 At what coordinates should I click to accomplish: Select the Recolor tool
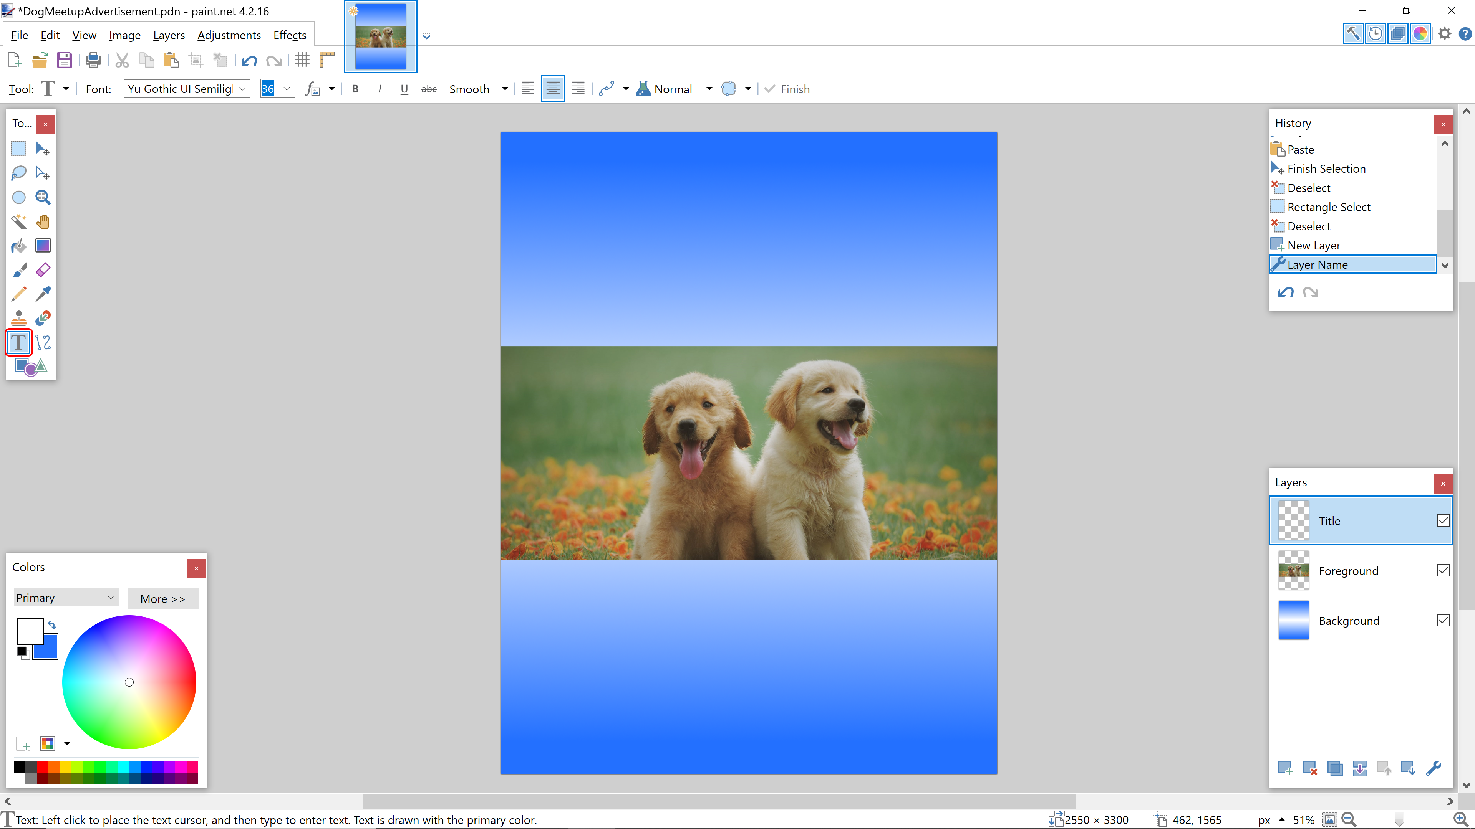click(43, 318)
